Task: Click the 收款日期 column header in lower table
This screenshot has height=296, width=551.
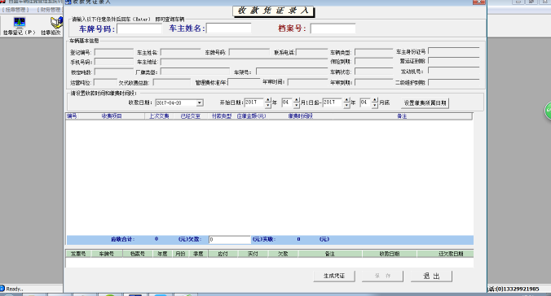Action: click(x=390, y=254)
